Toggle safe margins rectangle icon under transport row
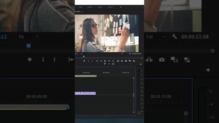Image resolution: width=219 pixels, height=123 pixels. coord(113,64)
